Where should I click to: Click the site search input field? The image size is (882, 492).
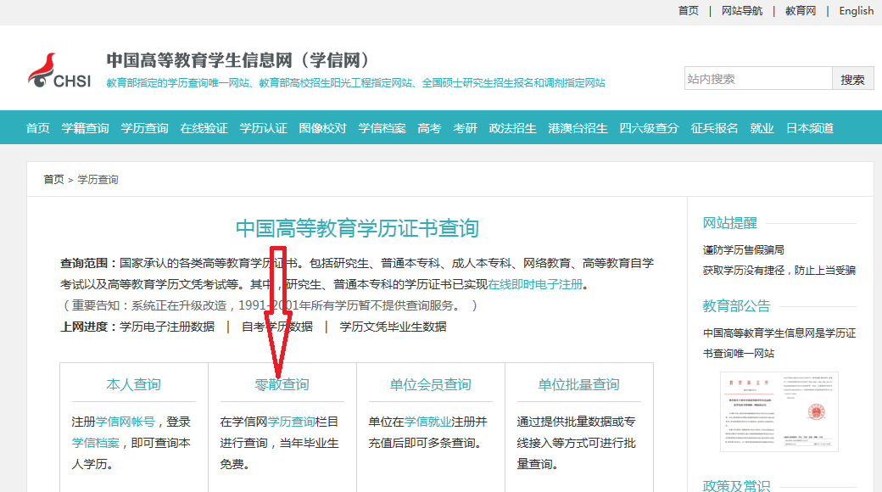point(757,79)
